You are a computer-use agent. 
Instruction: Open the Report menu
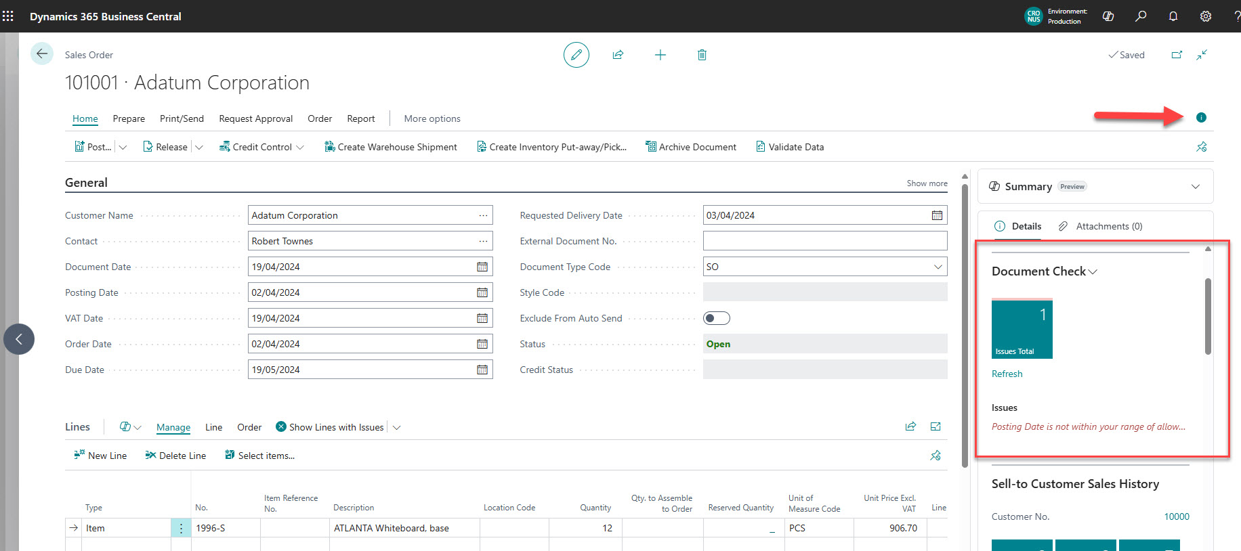(x=361, y=118)
